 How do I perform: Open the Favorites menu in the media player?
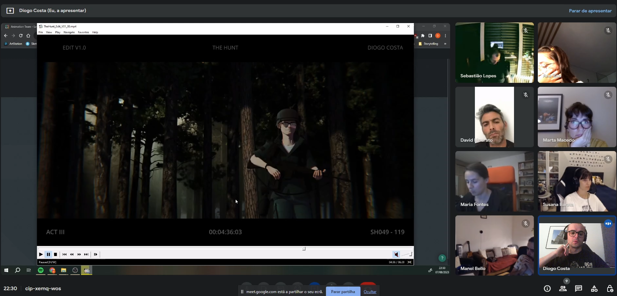[x=83, y=32]
